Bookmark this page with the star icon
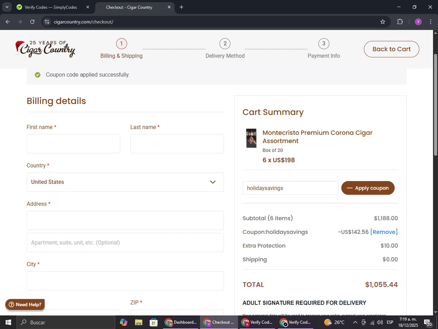 click(x=383, y=22)
